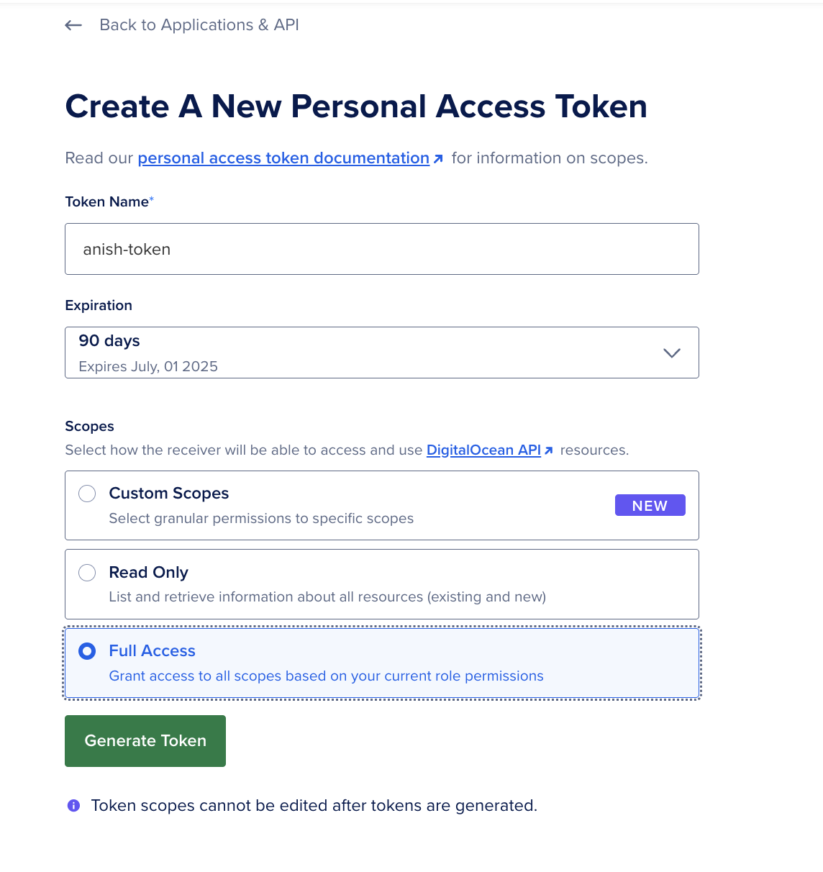Open personal access token documentation link

pyautogui.click(x=283, y=158)
